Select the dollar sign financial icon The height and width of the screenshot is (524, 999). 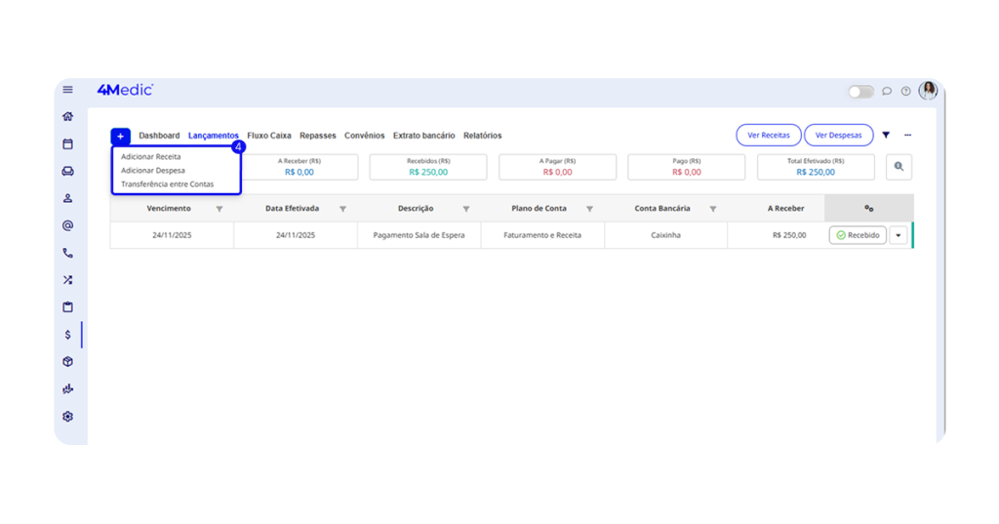(67, 335)
